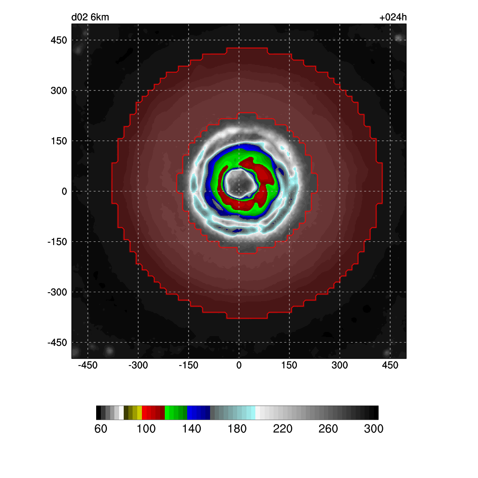
Task: Click the colorbar tick label "220"
Action: (283, 429)
